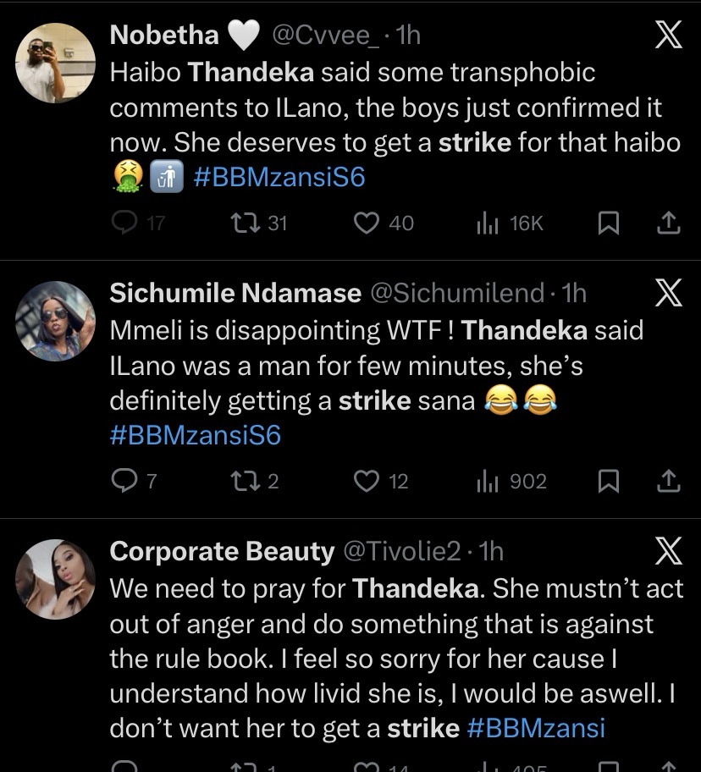Reply to Sichumile Ndamase's tweet
The height and width of the screenshot is (772, 701).
(124, 482)
